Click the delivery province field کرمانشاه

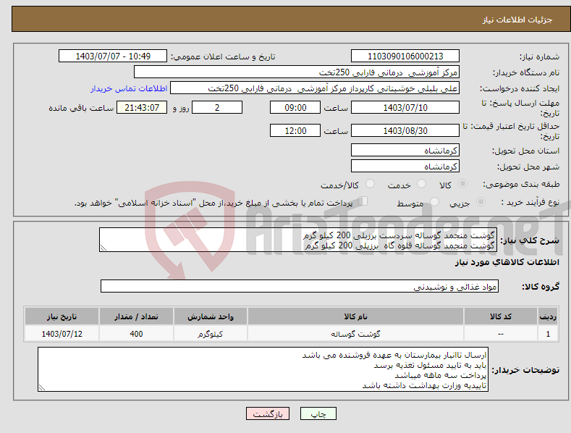click(x=405, y=150)
